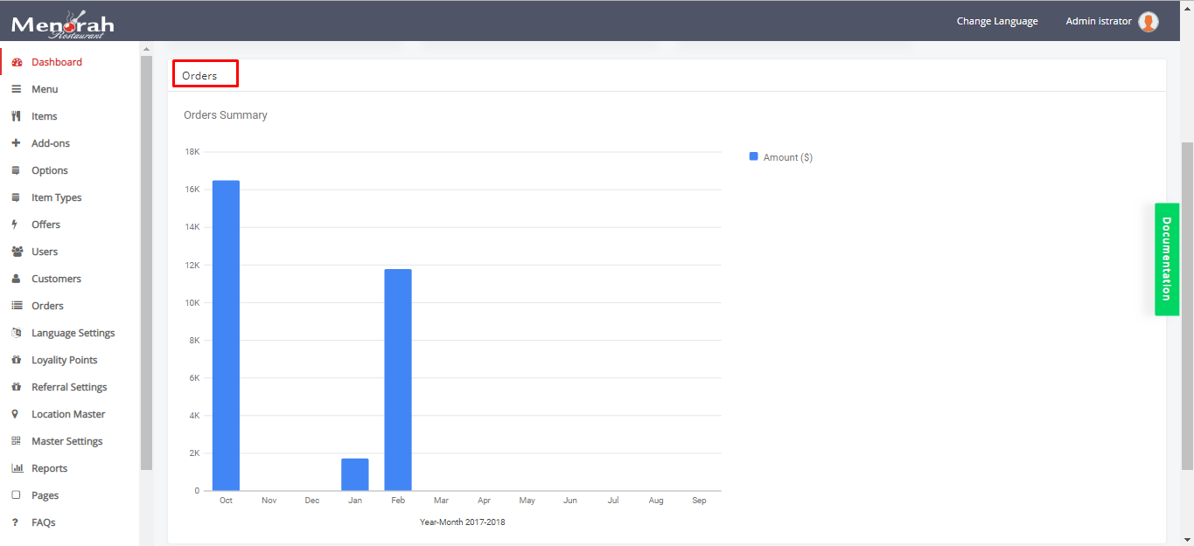Click the Location Master pin icon
Viewport: 1194px width, 546px height.
(x=15, y=414)
